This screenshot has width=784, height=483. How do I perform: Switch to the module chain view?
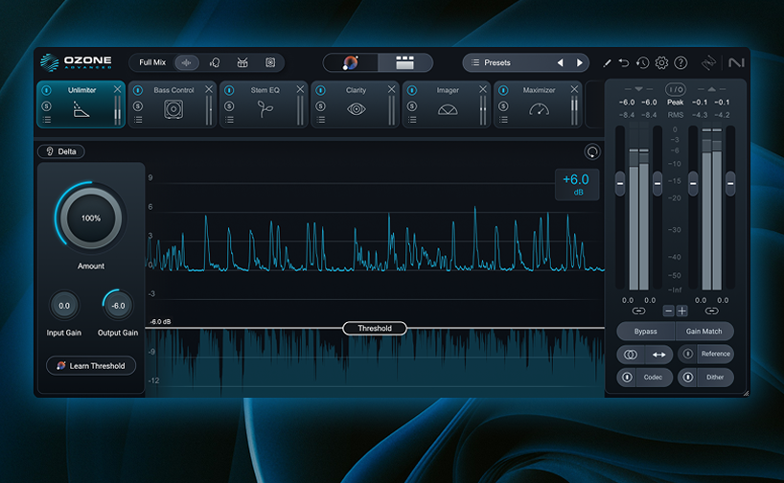[405, 62]
